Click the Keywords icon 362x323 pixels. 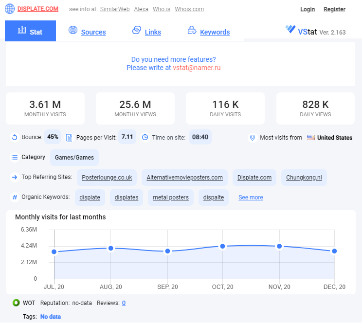click(x=192, y=30)
